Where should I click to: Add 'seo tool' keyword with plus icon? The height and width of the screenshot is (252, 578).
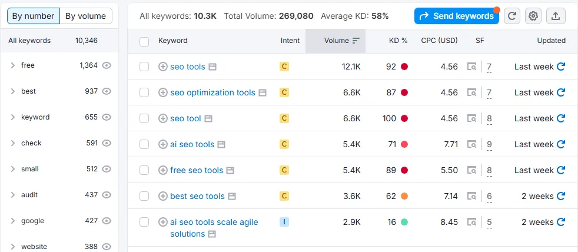[162, 118]
